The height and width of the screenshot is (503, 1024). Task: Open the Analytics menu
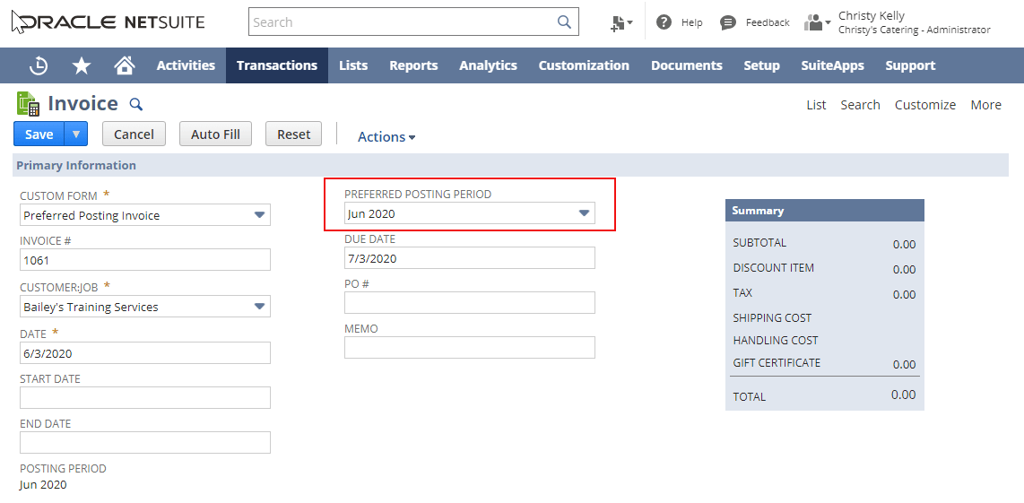488,65
